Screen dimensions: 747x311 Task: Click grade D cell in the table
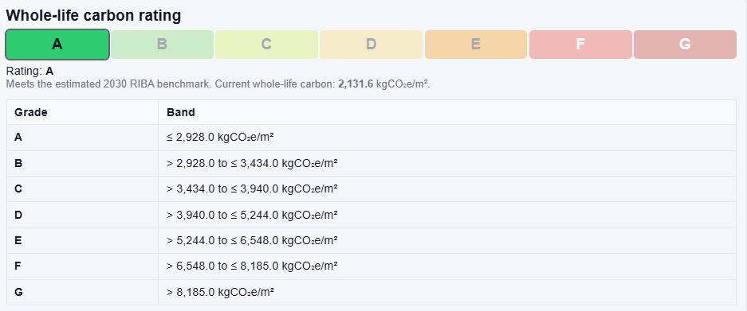(x=82, y=215)
